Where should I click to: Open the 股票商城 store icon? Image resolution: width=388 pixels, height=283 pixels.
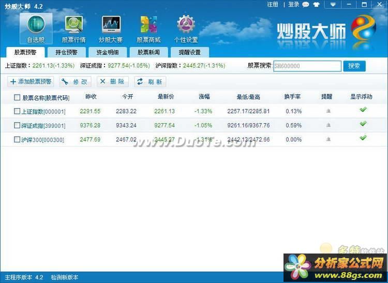click(x=148, y=28)
